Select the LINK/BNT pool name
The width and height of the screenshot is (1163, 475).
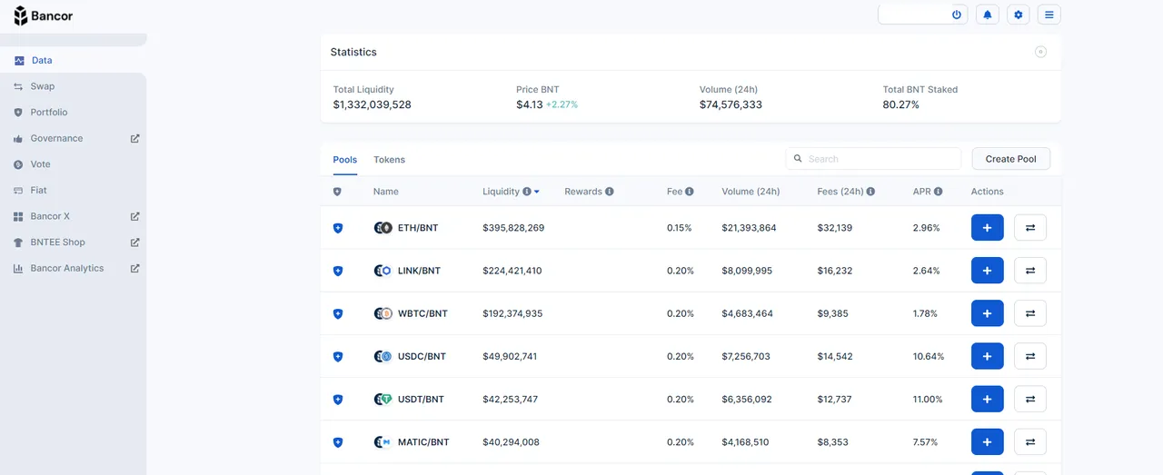click(419, 271)
